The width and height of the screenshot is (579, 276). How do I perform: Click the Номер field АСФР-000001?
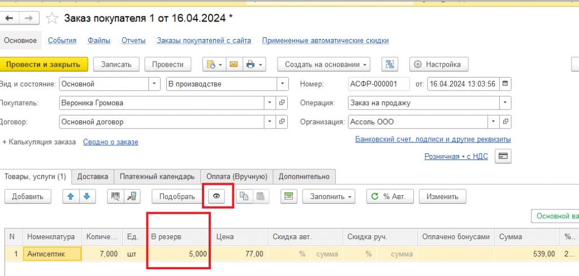pos(378,84)
